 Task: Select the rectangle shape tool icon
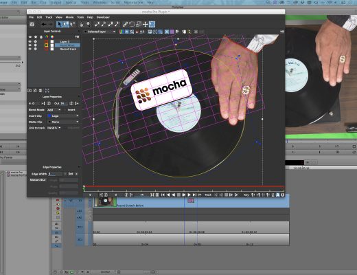click(132, 24)
